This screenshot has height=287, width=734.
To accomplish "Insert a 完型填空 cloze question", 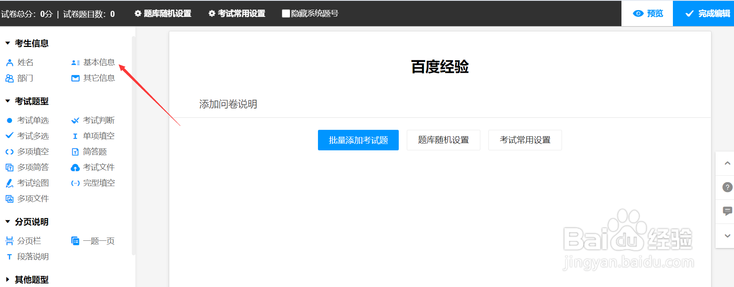I will tap(93, 183).
